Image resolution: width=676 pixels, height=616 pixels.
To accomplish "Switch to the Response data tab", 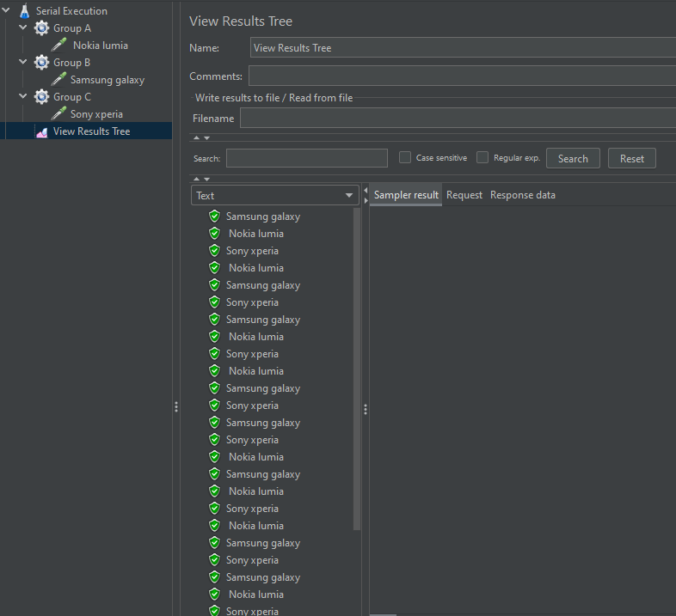I will (x=523, y=195).
